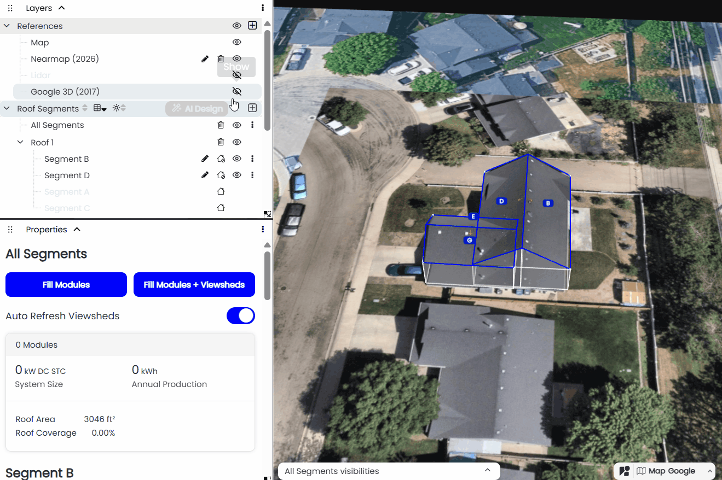The image size is (722, 480).
Task: Open the Properties panel options menu
Action: tap(263, 229)
